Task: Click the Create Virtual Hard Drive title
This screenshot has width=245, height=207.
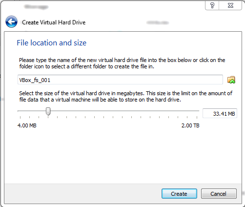Action: coord(54,22)
